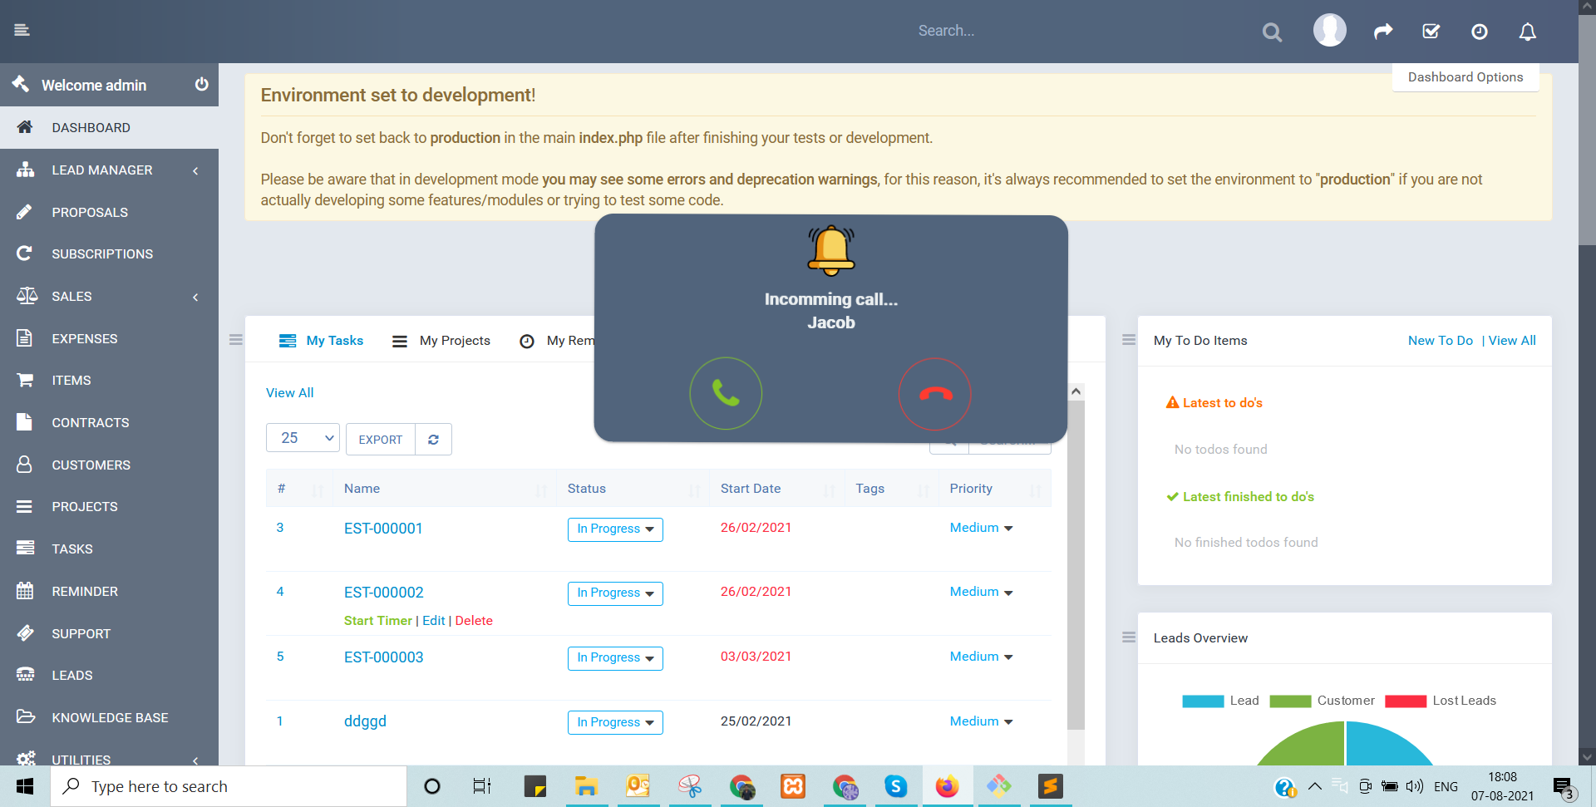Answer incoming call with green phone icon
Image resolution: width=1596 pixels, height=807 pixels.
[x=725, y=393]
